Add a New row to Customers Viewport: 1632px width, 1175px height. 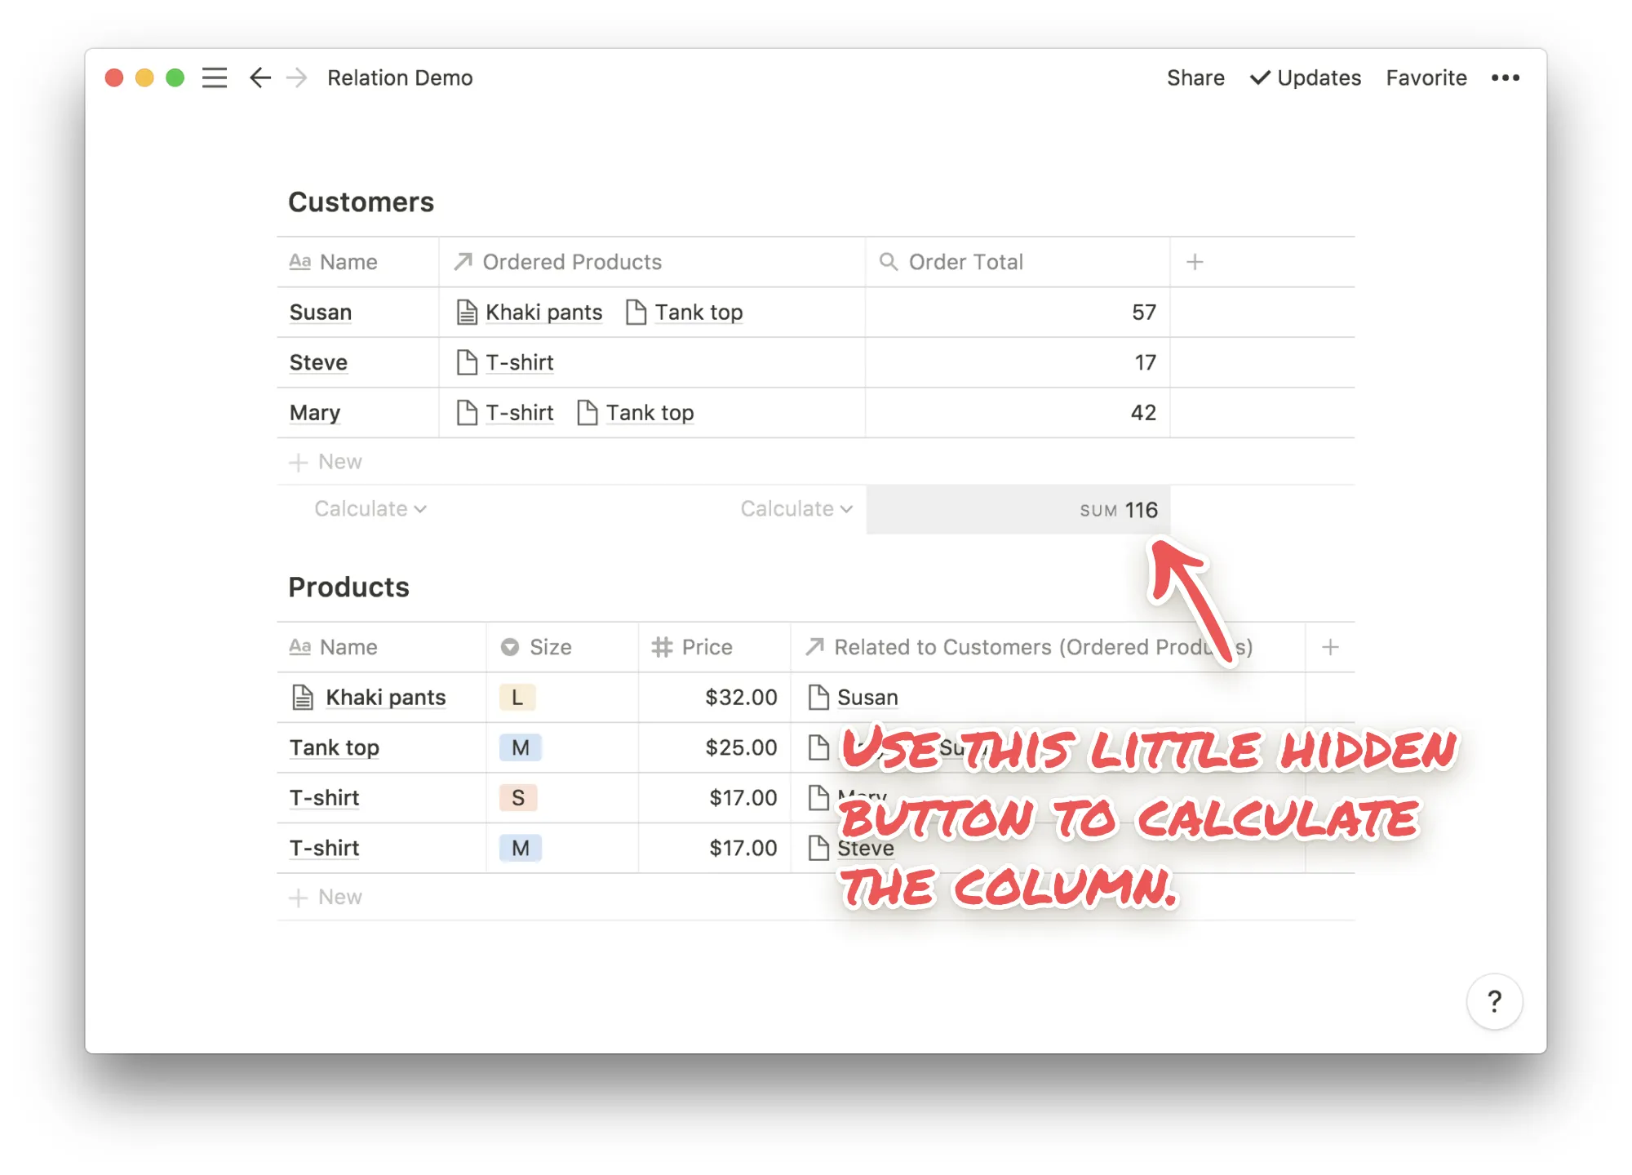pos(326,462)
